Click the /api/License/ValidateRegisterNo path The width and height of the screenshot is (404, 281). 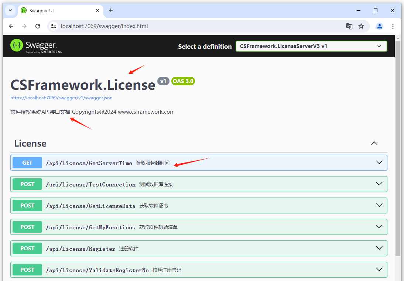97,270
